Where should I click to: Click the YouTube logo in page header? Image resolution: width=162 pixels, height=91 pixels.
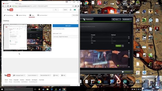pos(10,10)
